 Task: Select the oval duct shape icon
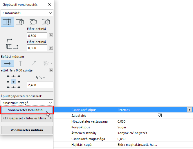pyautogui.click(x=34, y=22)
